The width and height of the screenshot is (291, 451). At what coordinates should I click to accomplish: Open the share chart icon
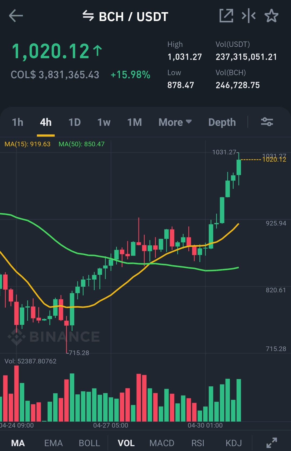click(226, 16)
